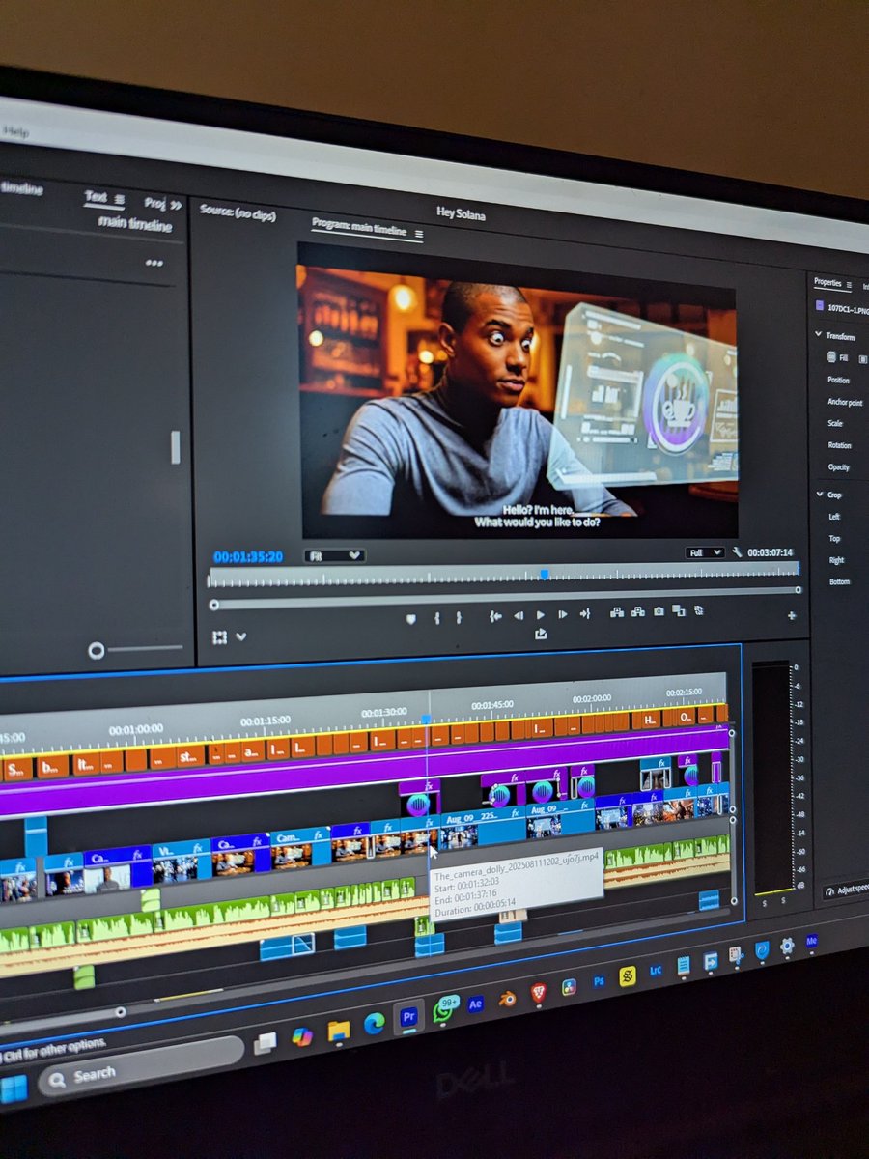The height and width of the screenshot is (1159, 869).
Task: Open the Full playback resolution dropdown
Action: click(x=705, y=552)
